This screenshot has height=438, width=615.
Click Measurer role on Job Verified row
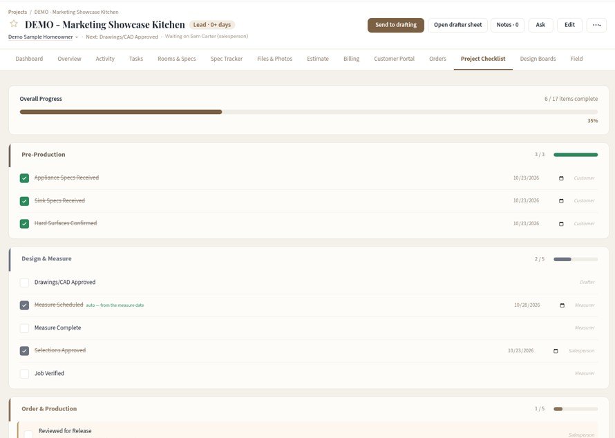pyautogui.click(x=585, y=373)
